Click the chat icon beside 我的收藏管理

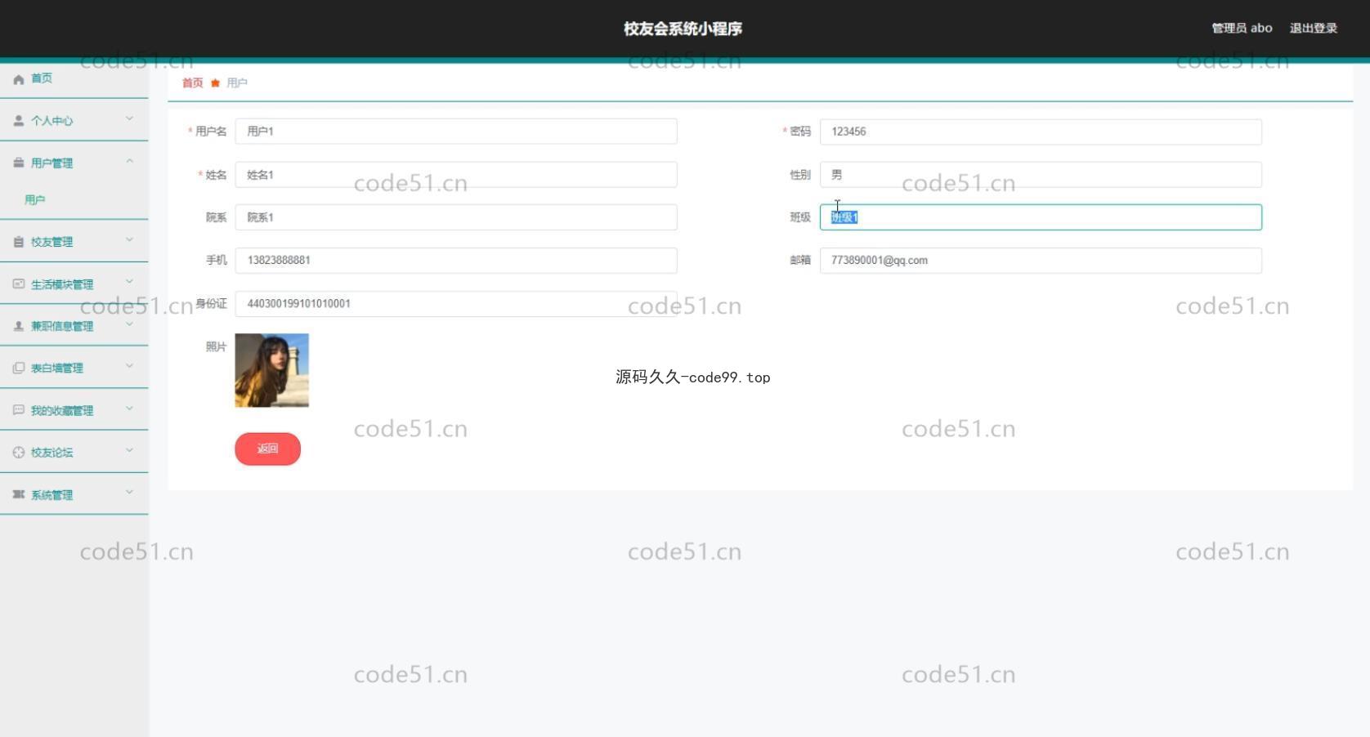click(19, 410)
